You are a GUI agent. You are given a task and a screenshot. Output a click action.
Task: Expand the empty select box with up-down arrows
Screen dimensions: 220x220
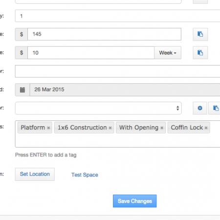pos(98,108)
